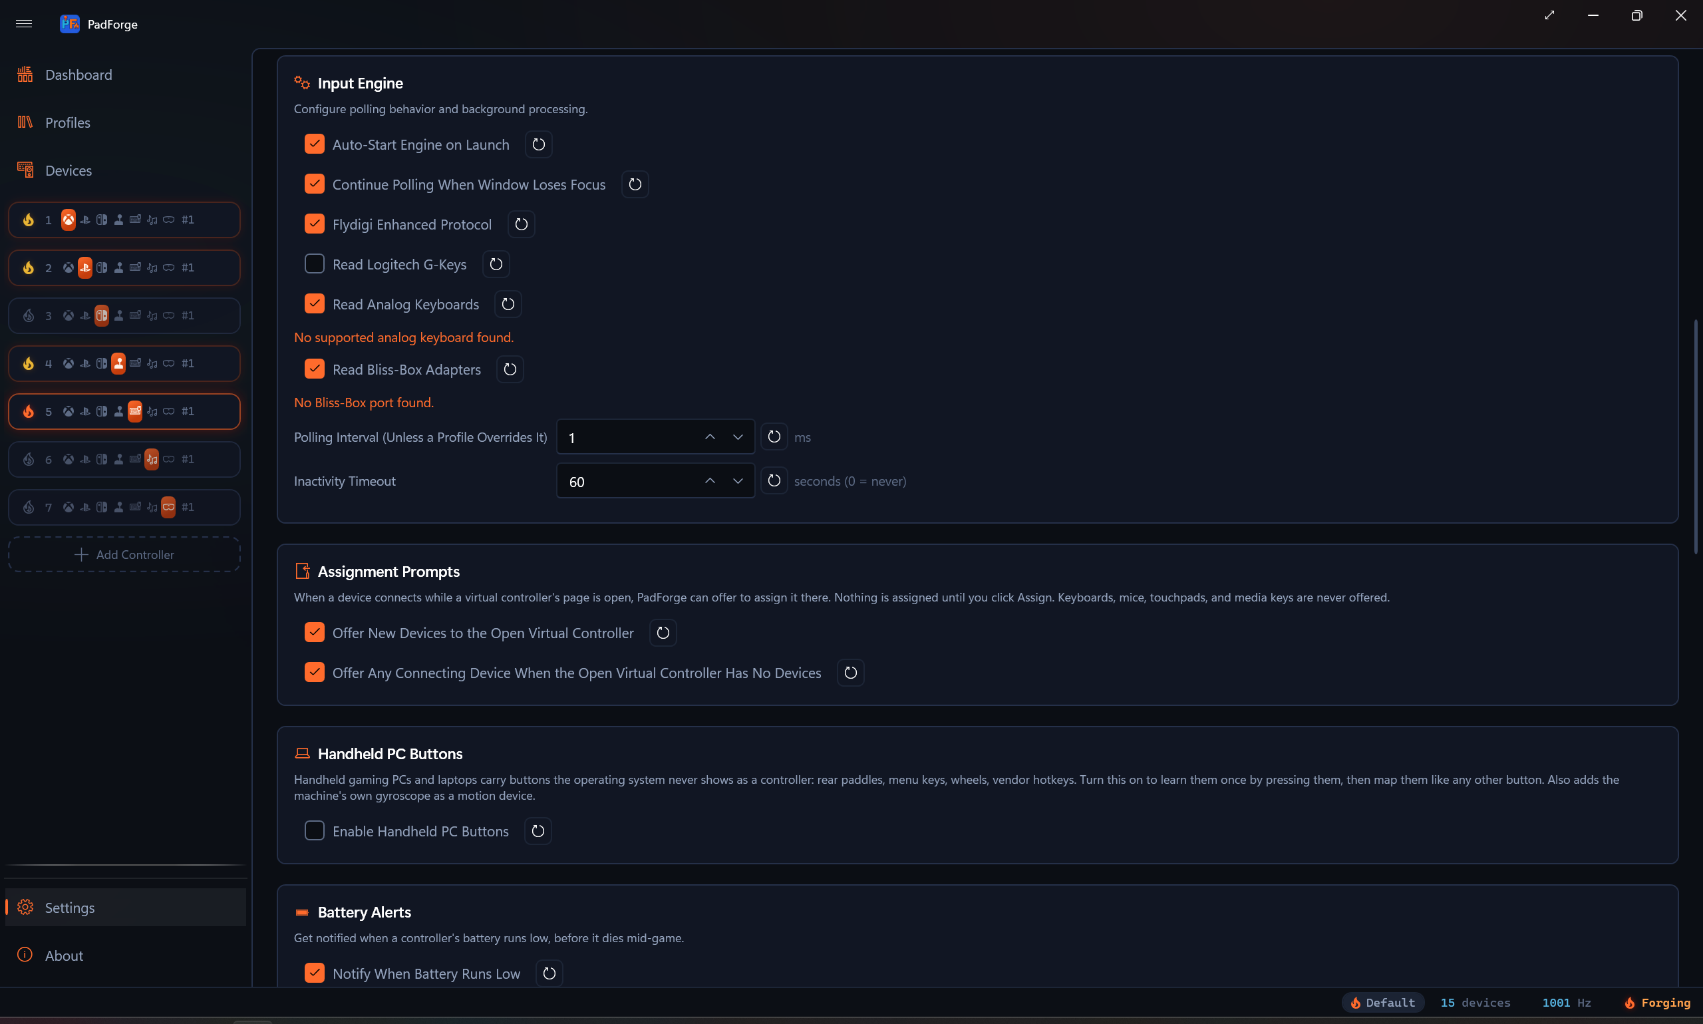The height and width of the screenshot is (1024, 1703).
Task: Click the VR headset icon in controller slot 7
Action: [x=168, y=507]
